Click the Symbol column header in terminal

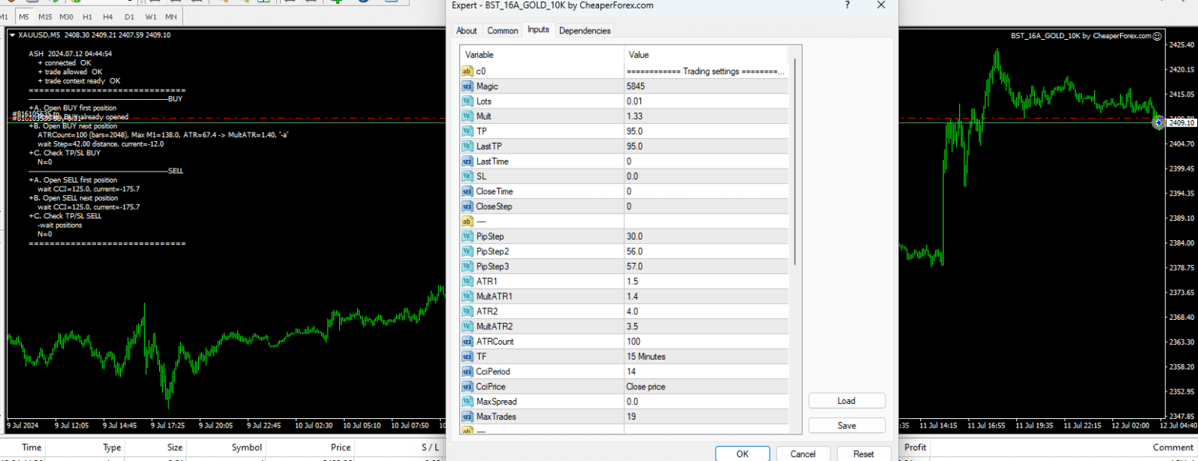point(246,448)
